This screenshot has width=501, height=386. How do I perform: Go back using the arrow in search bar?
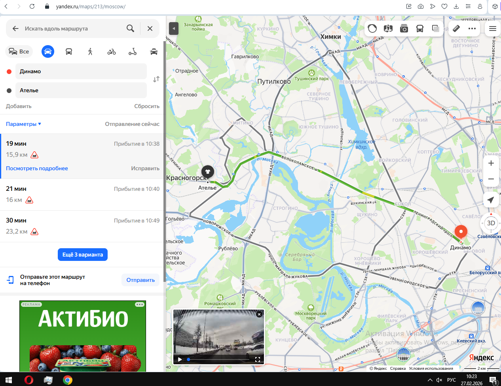pyautogui.click(x=15, y=29)
